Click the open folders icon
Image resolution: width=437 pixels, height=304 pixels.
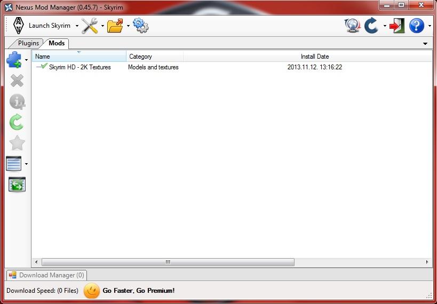(x=115, y=26)
